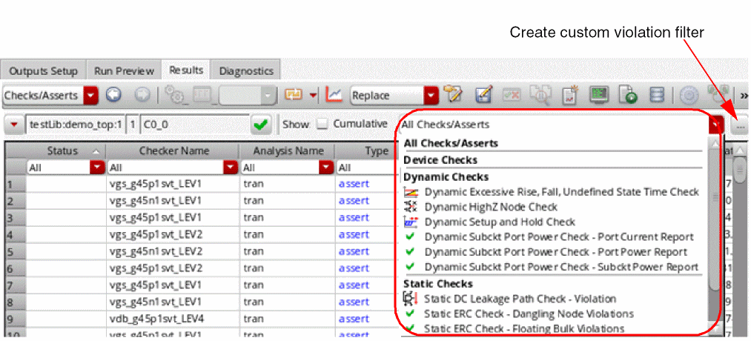Click the database icon in toolbar
The image size is (751, 341).
[x=656, y=95]
